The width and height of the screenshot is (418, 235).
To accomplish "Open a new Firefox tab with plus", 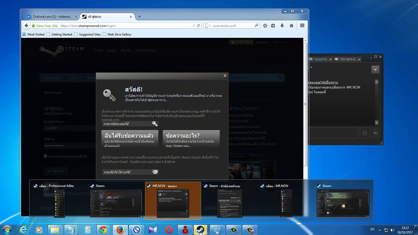I will [x=139, y=17].
